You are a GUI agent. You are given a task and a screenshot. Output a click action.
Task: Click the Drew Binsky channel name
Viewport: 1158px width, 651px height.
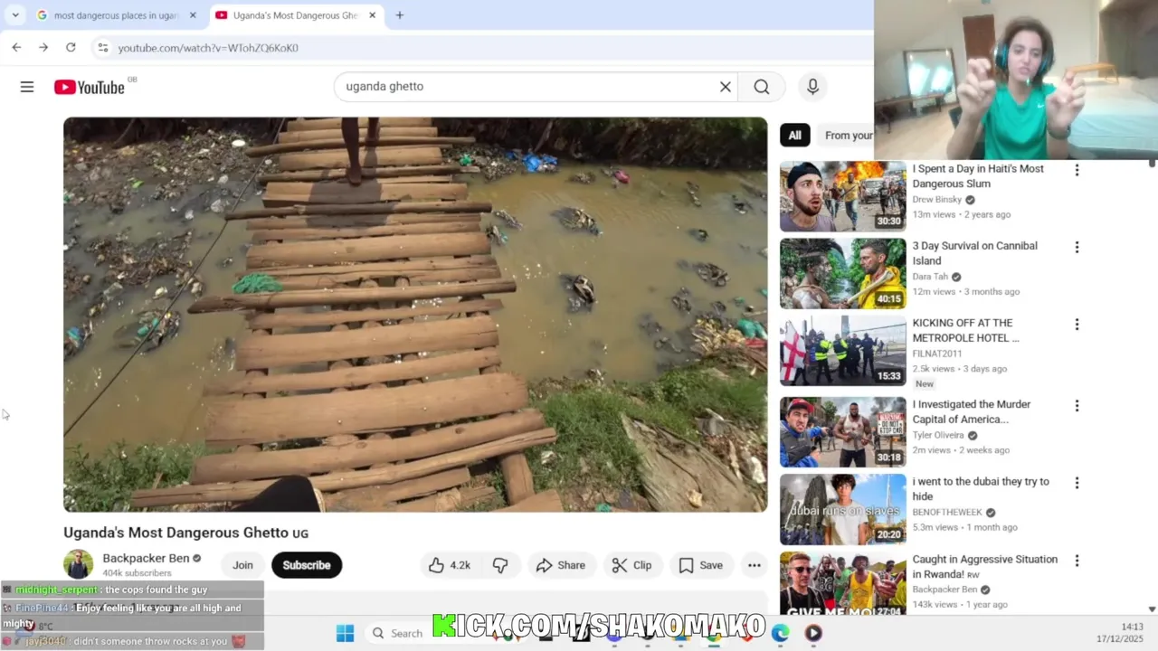click(x=936, y=200)
